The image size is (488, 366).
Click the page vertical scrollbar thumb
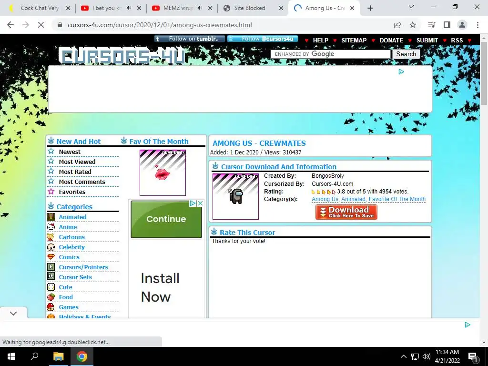coord(484,73)
